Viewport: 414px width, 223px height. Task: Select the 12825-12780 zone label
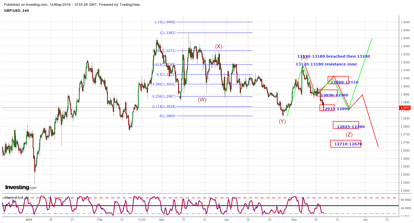351,127
